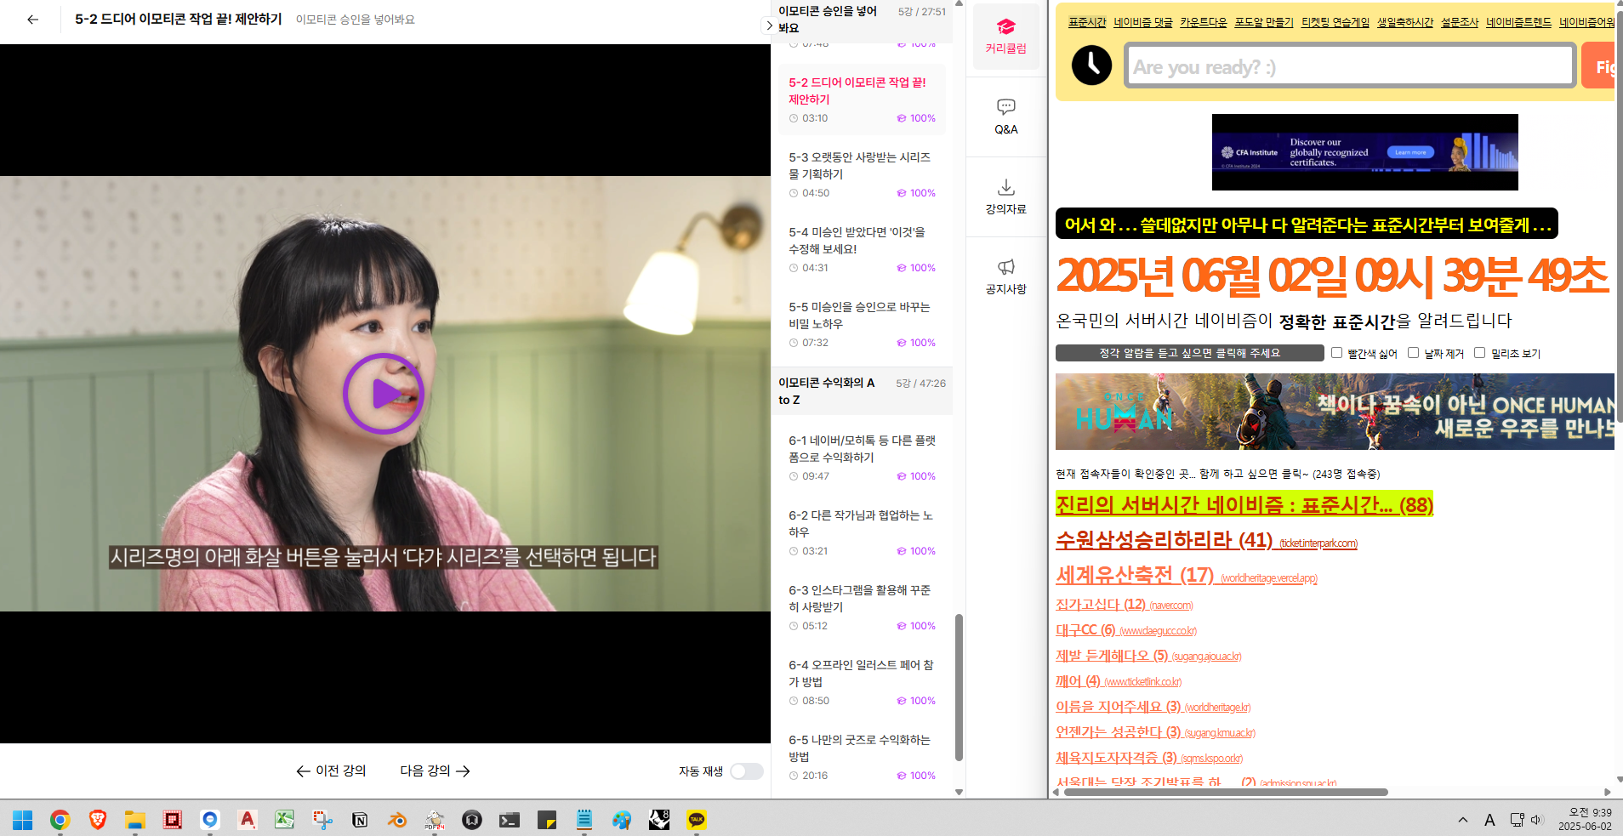Check the 빨간색 싫어 checkbox
Image resolution: width=1623 pixels, height=836 pixels.
[x=1336, y=353]
